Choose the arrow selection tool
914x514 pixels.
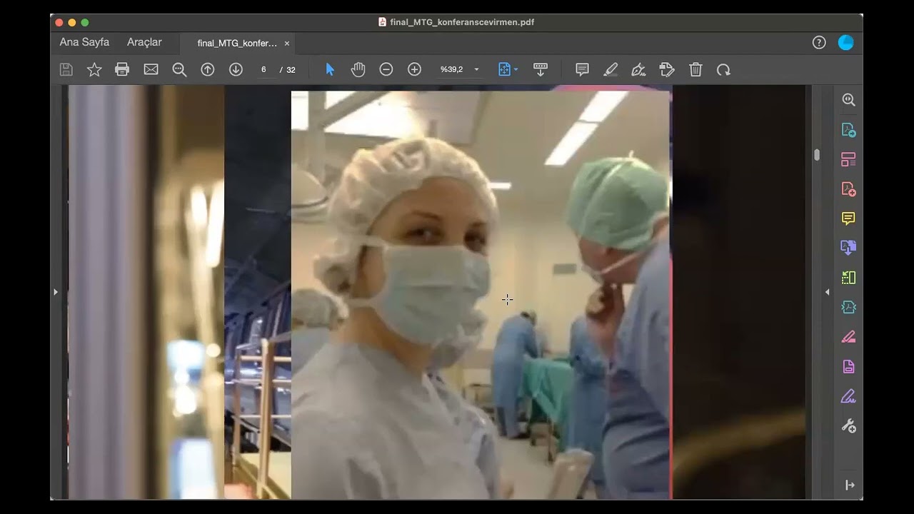coord(330,69)
